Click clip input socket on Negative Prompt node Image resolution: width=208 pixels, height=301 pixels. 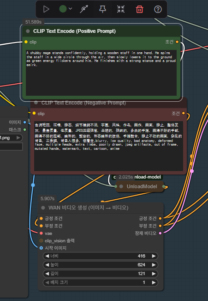click(34, 113)
